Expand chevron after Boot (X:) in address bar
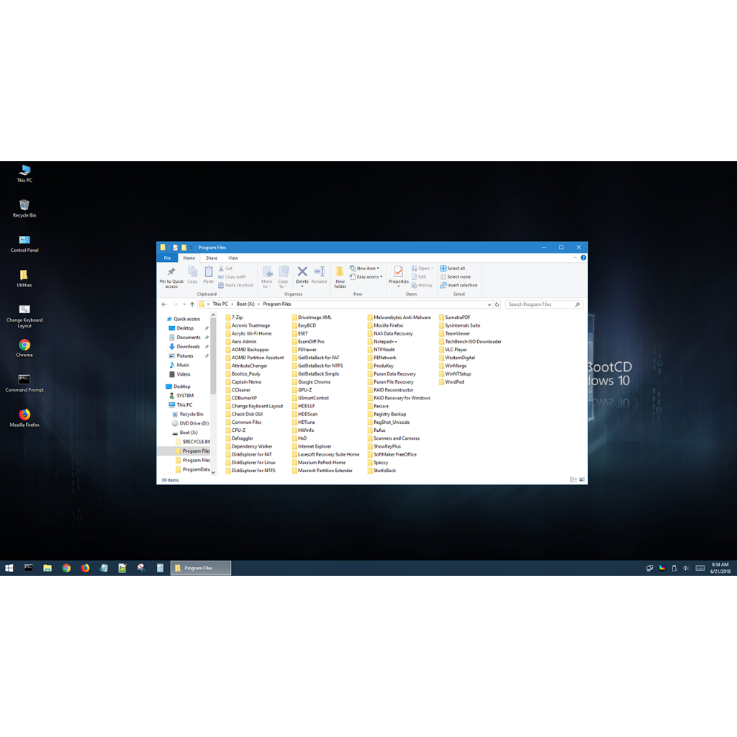The height and width of the screenshot is (737, 737). pos(258,304)
